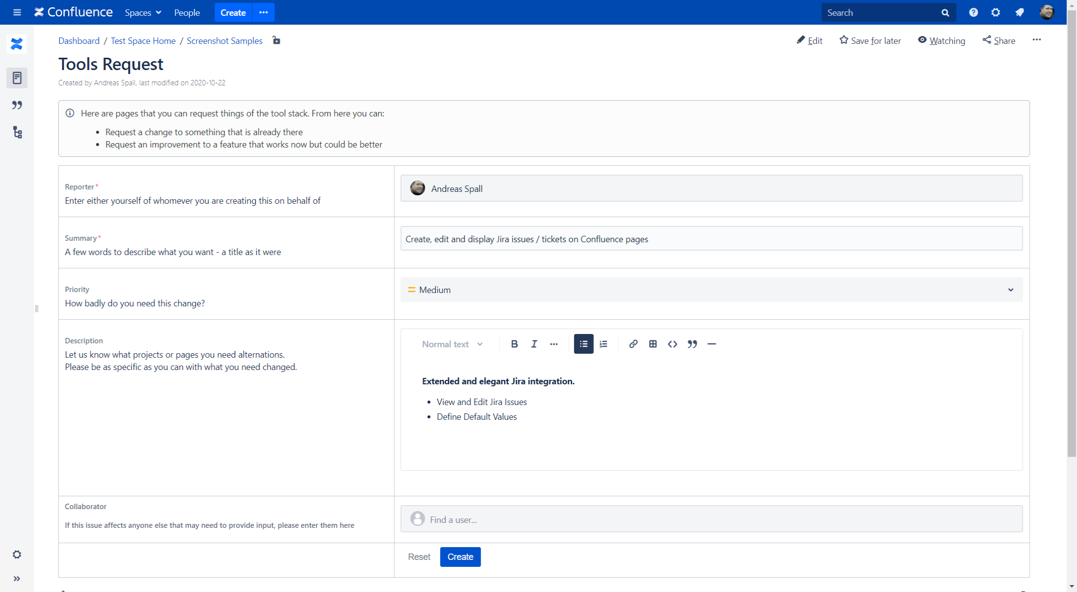Image resolution: width=1077 pixels, height=592 pixels.
Task: Insert a horizontal divider in the description
Action: [712, 344]
